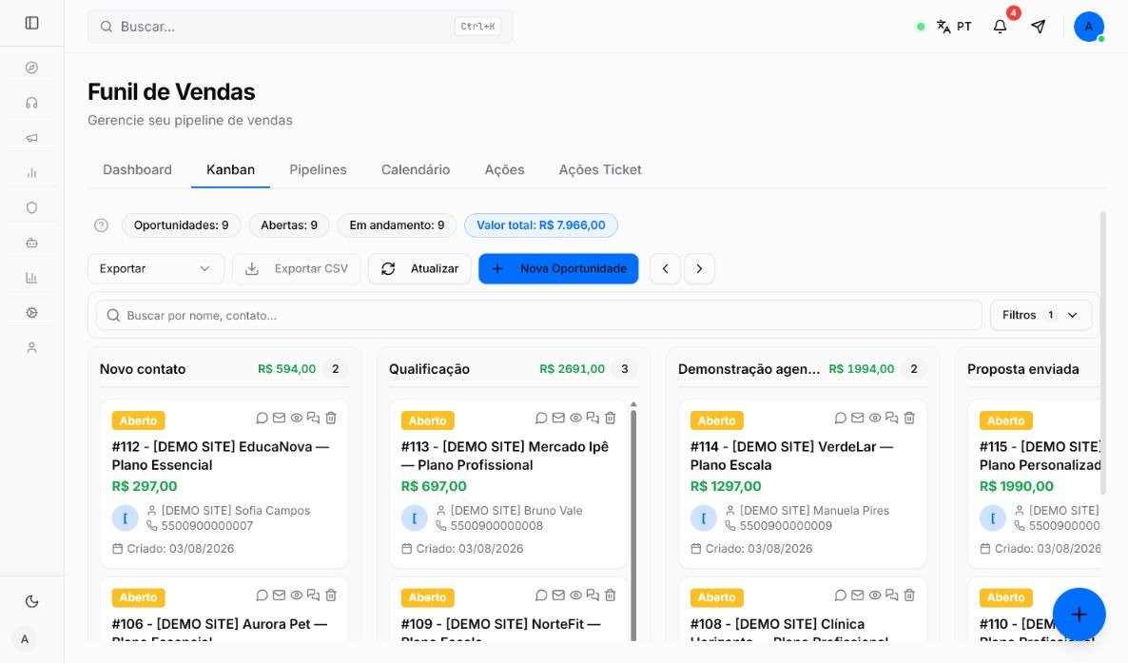The image size is (1128, 663).
Task: Click the Oportunidades: 9 badge
Action: 182,225
